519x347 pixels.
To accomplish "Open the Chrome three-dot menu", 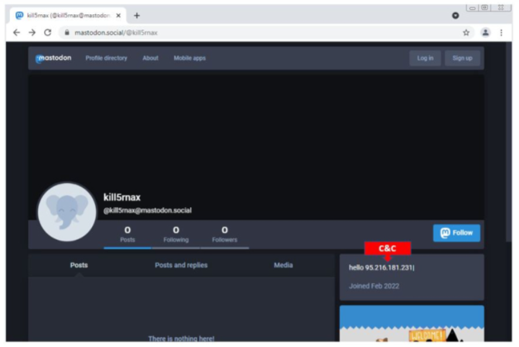I will coord(501,33).
